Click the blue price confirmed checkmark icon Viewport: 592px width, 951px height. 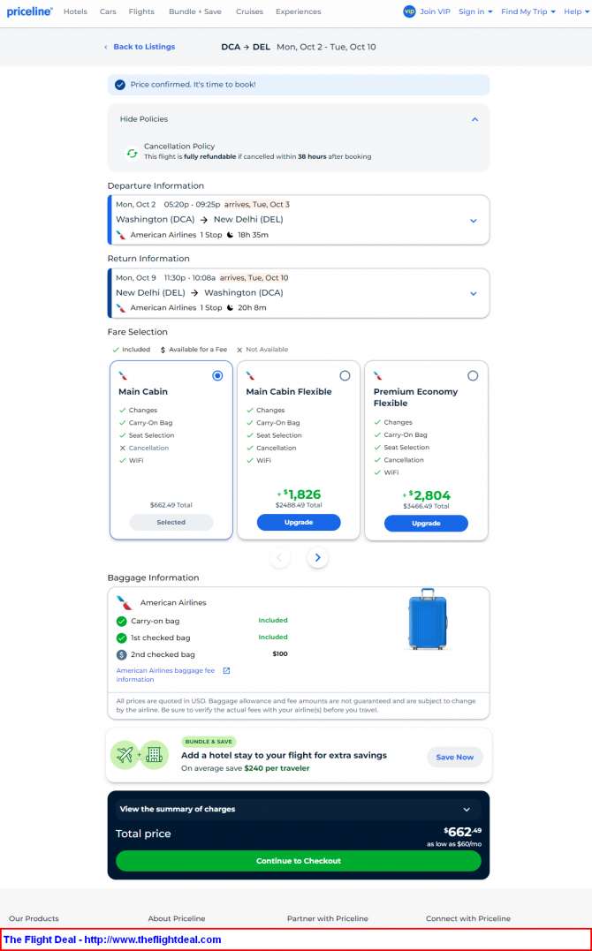point(120,85)
